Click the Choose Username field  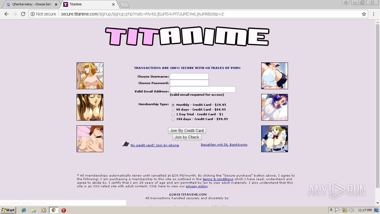[x=189, y=76]
